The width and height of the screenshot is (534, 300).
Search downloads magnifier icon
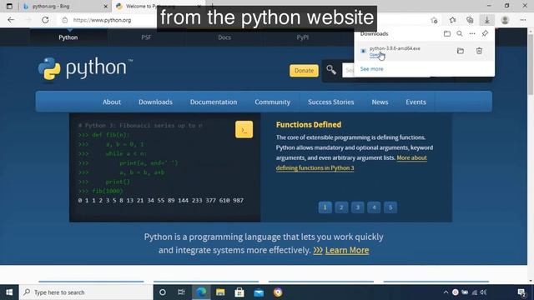tap(460, 33)
